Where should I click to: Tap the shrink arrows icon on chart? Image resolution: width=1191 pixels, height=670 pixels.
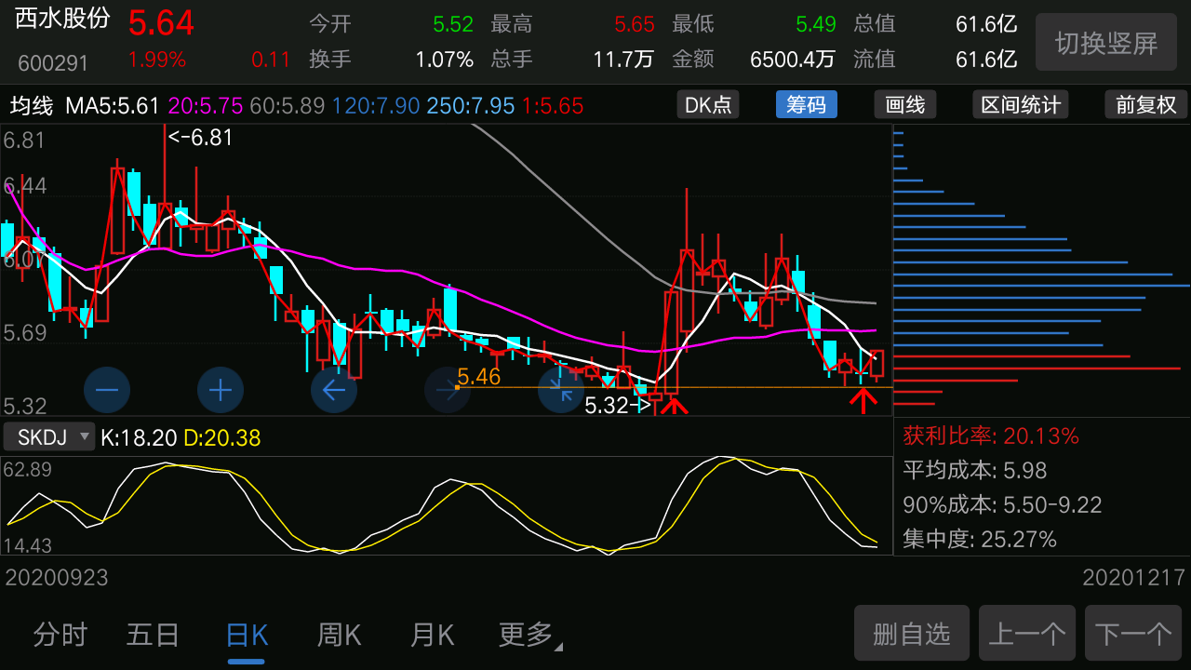pyautogui.click(x=561, y=391)
